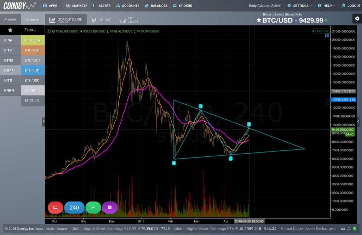This screenshot has width=362, height=235.
Task: Choose the ETH/EUR market
Action: coord(33,70)
